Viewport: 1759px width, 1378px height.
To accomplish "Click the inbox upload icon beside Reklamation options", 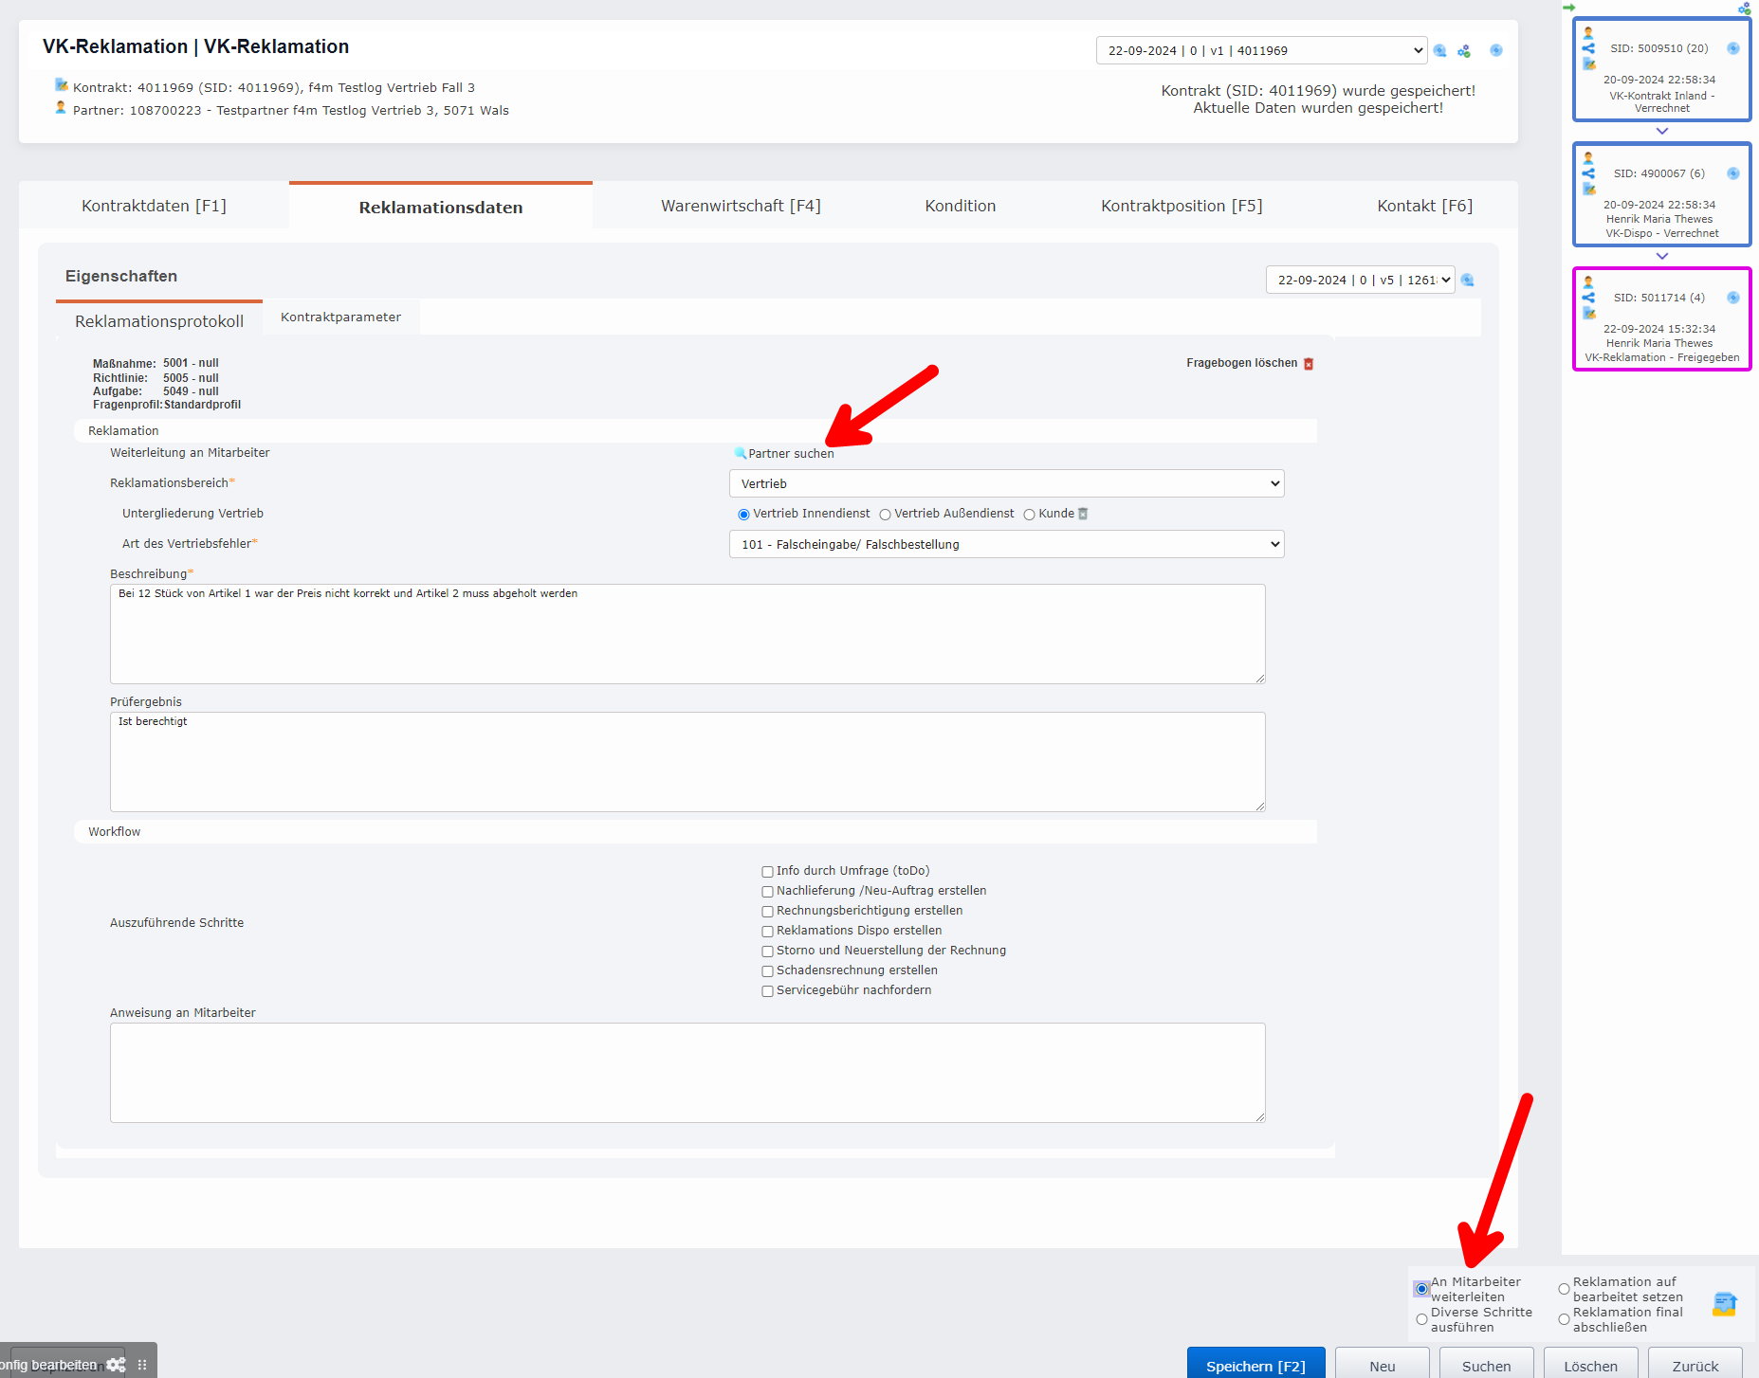I will tap(1724, 1304).
